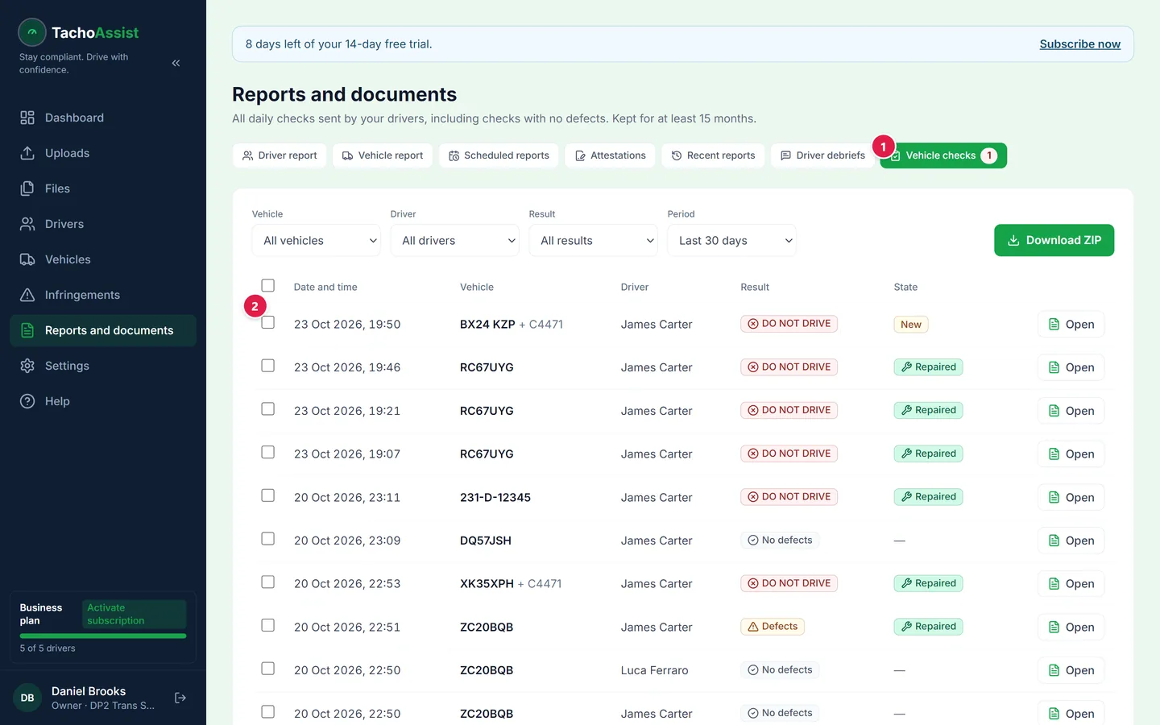Click the Vehicles truck icon
The height and width of the screenshot is (725, 1160).
click(27, 259)
